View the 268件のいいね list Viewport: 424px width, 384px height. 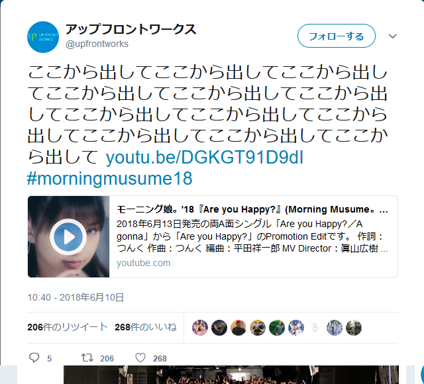click(146, 327)
